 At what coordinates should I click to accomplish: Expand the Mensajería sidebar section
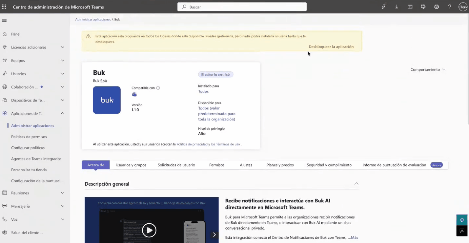[x=63, y=206]
